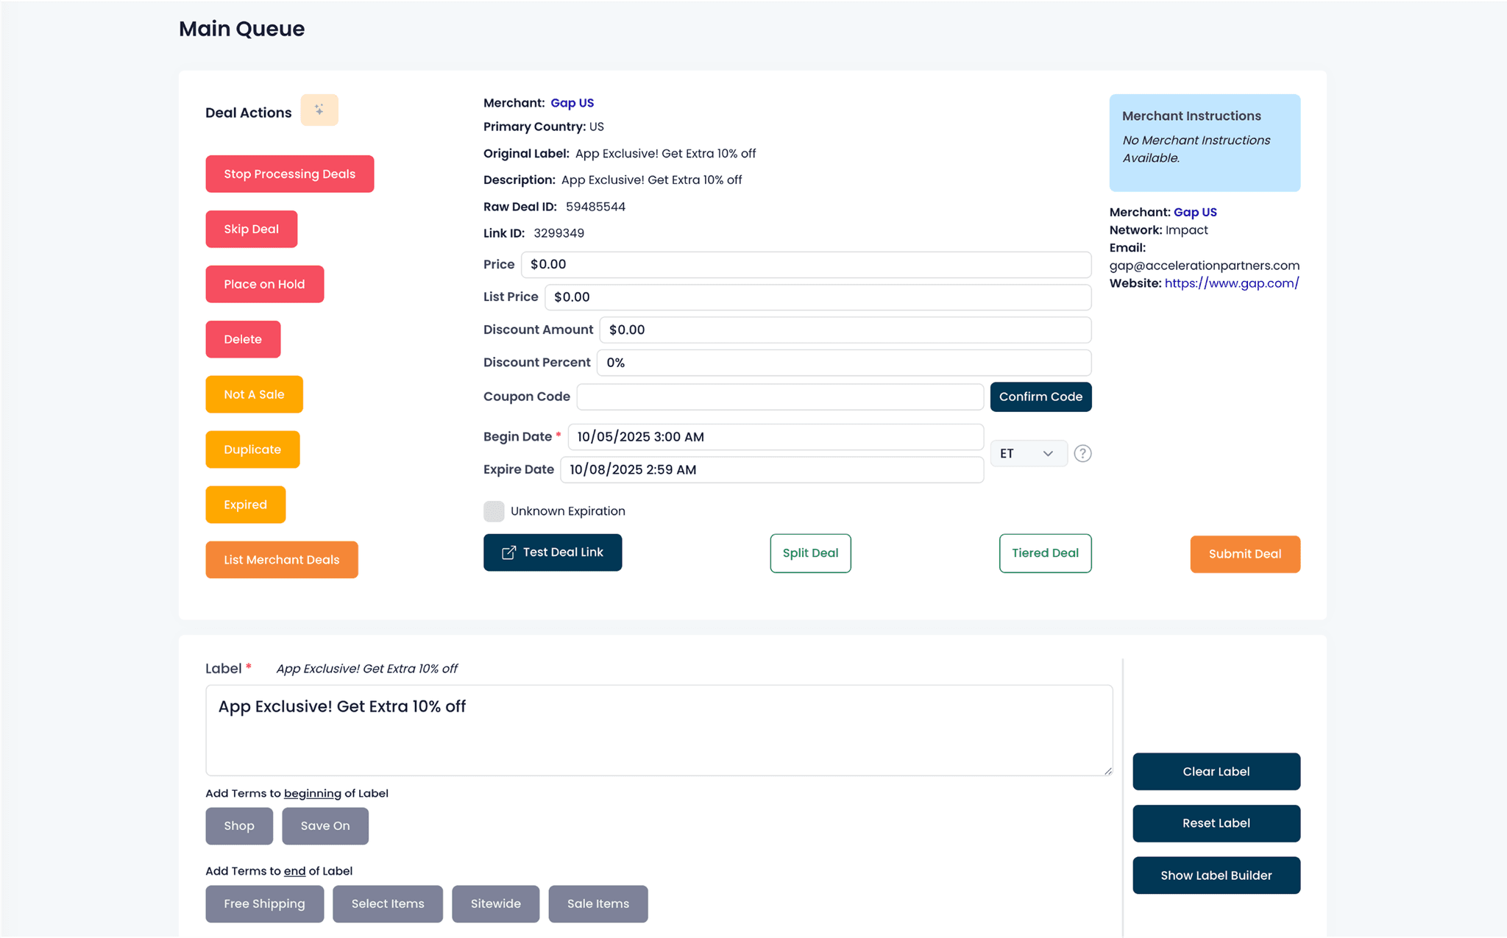This screenshot has width=1507, height=938.
Task: Edit the Begin Date field
Action: tap(776, 437)
